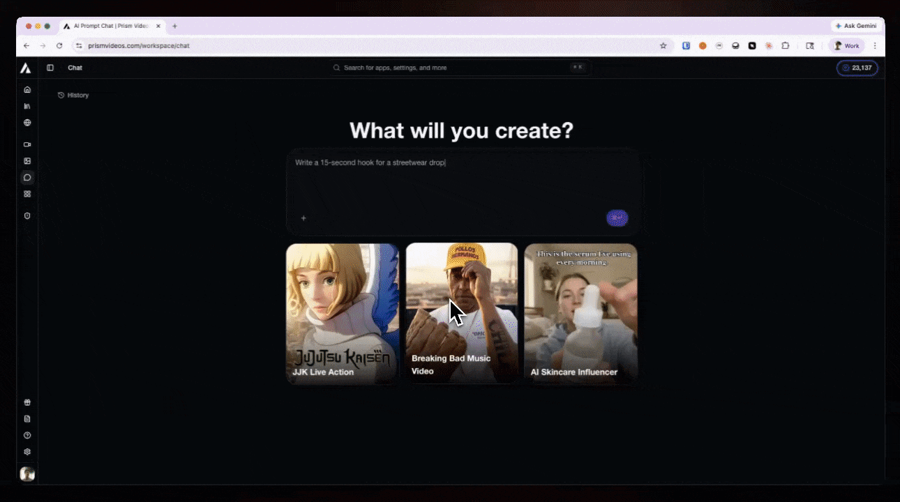Open the gift rewards icon in sidebar
900x502 pixels.
[x=27, y=402]
